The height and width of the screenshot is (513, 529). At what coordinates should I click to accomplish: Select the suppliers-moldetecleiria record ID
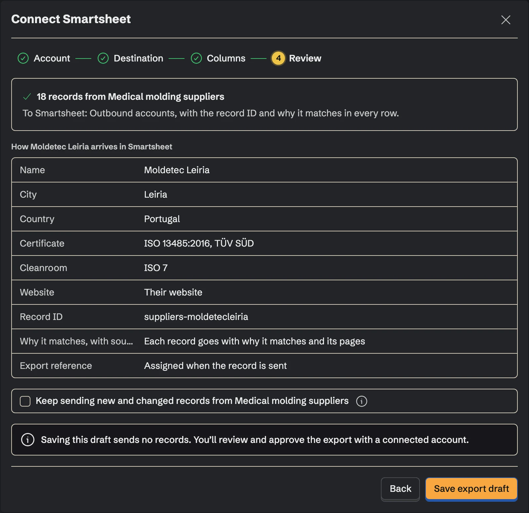click(x=196, y=317)
